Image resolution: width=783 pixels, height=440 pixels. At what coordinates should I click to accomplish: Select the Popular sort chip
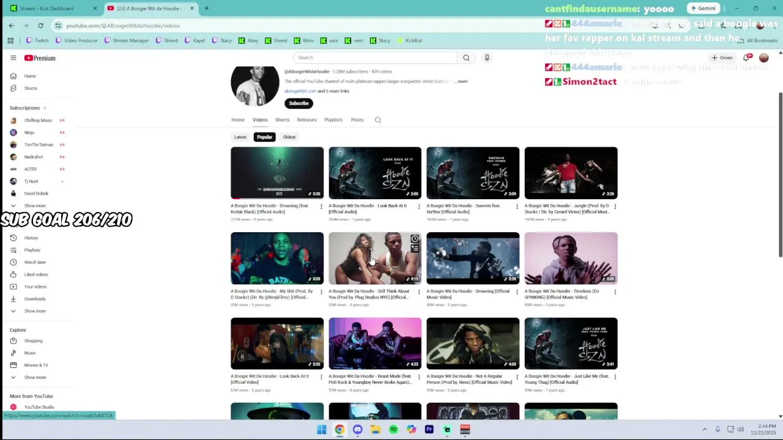tap(264, 137)
